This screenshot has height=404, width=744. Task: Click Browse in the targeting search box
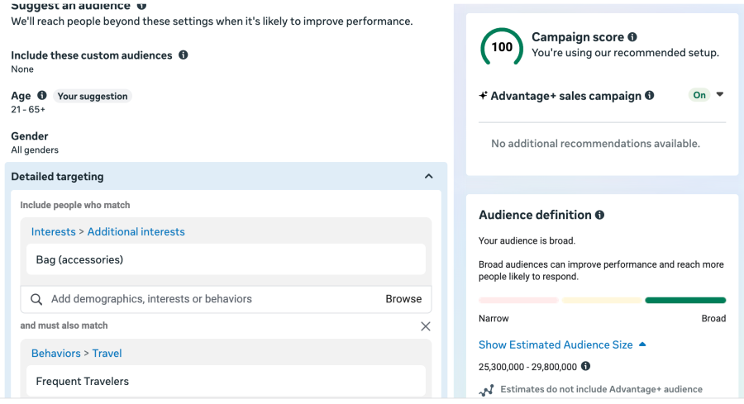(403, 299)
